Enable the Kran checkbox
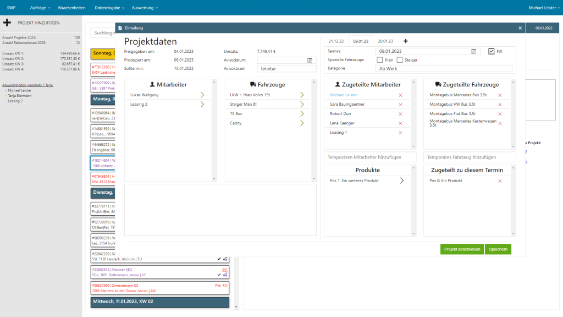 coord(380,60)
